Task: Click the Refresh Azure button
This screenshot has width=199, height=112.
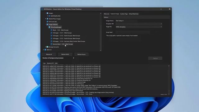Action: pos(81,54)
